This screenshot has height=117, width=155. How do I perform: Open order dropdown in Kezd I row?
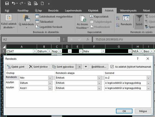[149, 88]
